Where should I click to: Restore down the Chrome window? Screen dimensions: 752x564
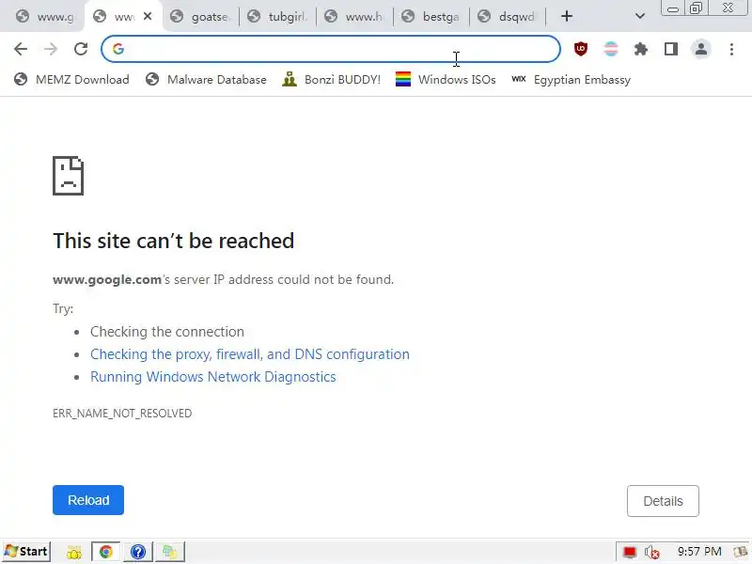click(x=696, y=8)
